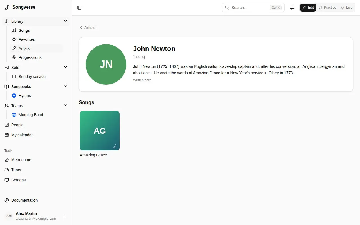This screenshot has height=225, width=360.
Task: Click the search magnifier icon
Action: pyautogui.click(x=227, y=8)
